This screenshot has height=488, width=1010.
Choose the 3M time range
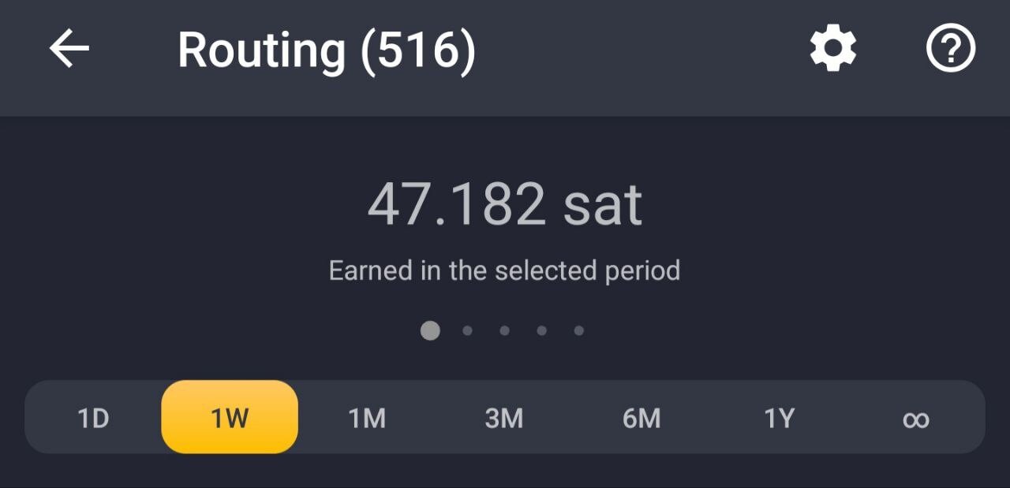click(504, 418)
